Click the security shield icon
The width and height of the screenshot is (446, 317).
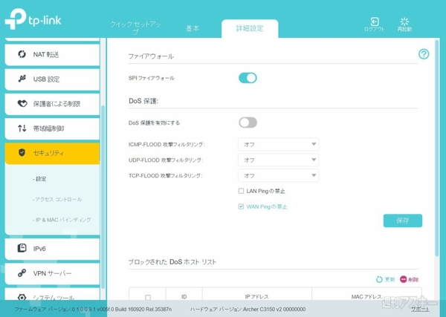click(22, 152)
